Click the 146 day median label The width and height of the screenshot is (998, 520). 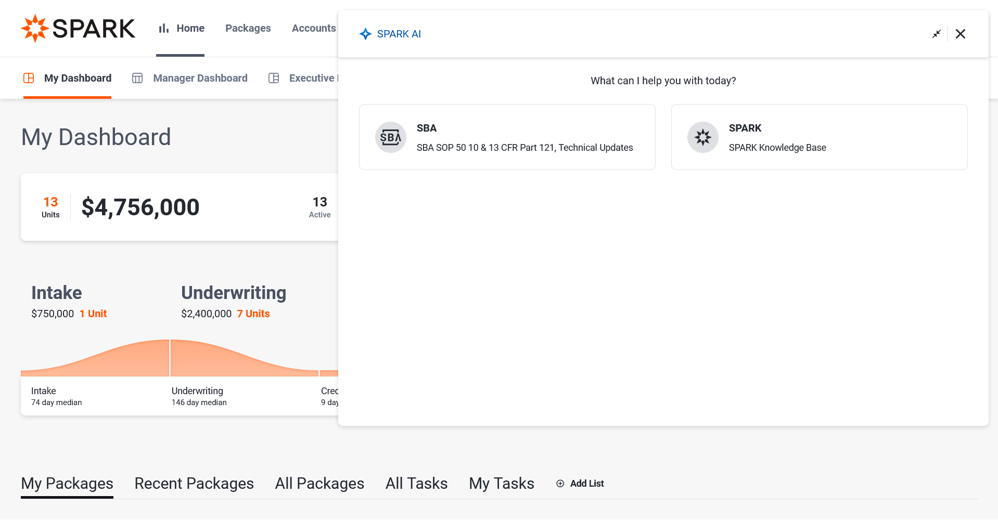[x=199, y=402]
